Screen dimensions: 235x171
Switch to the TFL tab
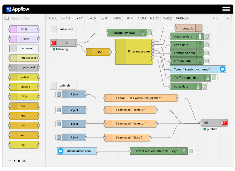[215, 18]
